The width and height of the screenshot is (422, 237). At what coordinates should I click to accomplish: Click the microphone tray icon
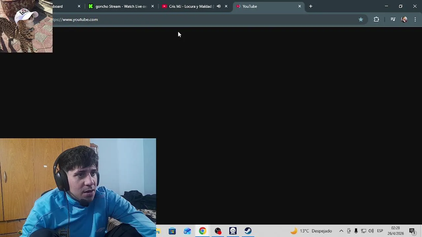pyautogui.click(x=356, y=231)
